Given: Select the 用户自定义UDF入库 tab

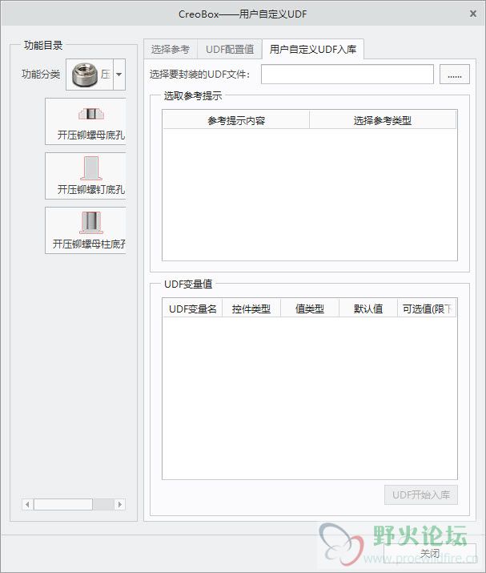Looking at the screenshot, I should click(x=313, y=50).
